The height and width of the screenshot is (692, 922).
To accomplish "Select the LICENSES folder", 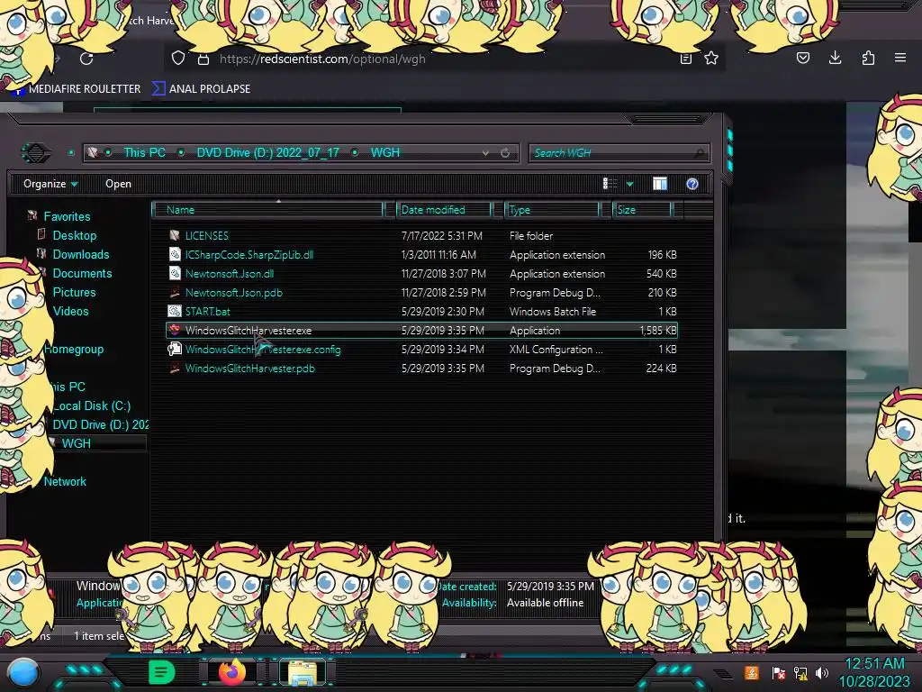I will pos(421,235).
